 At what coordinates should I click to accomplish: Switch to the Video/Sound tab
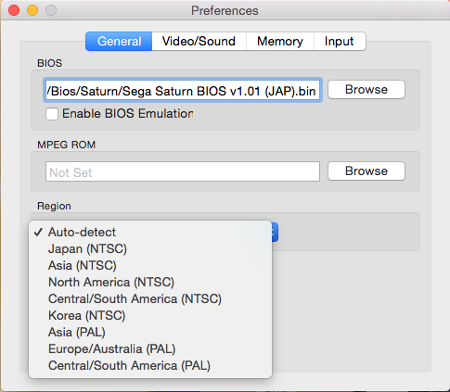199,42
